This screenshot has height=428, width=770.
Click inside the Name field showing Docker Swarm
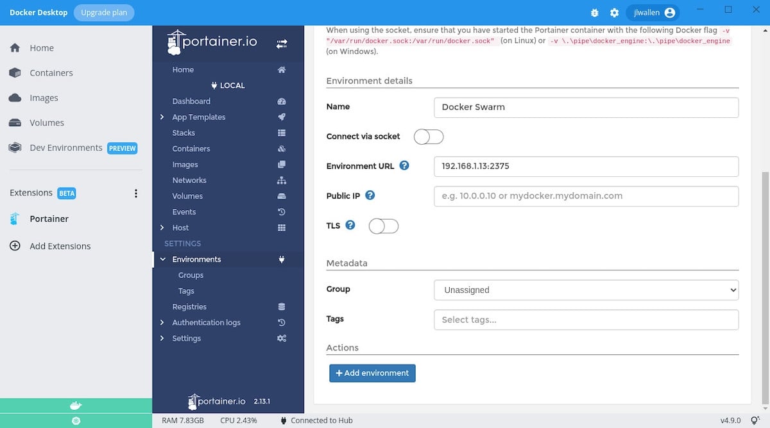click(586, 107)
